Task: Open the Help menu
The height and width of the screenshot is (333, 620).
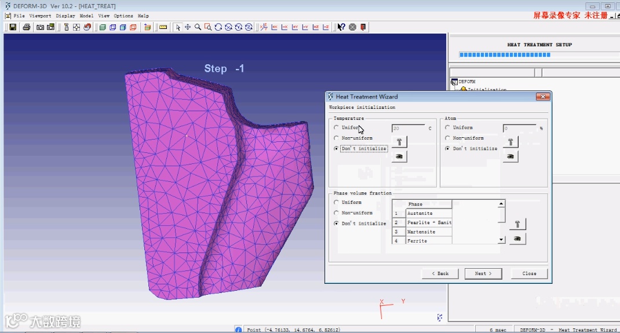Action: (x=143, y=16)
